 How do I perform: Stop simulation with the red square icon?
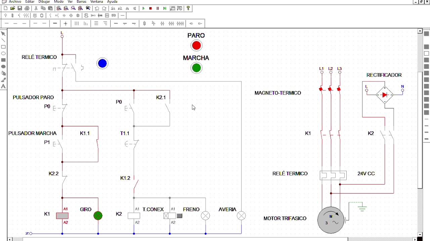150,8
